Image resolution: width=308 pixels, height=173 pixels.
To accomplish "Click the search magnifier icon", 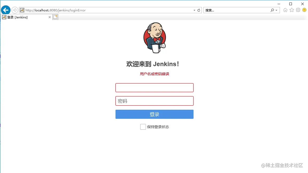I will pyautogui.click(x=272, y=10).
